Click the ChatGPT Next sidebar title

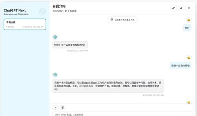tap(15, 11)
